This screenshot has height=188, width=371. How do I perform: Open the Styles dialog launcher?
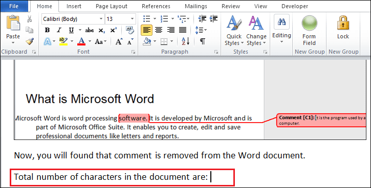click(266, 52)
